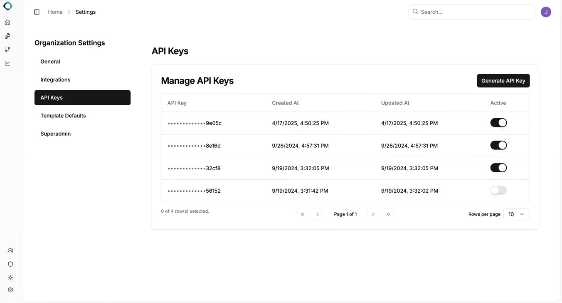This screenshot has width=562, height=303.
Task: Navigate back via the Home breadcrumb
Action: [x=55, y=12]
